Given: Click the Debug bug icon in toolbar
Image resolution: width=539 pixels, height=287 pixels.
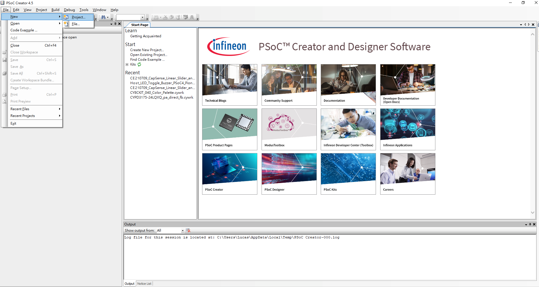Looking at the screenshot, I should click(192, 18).
